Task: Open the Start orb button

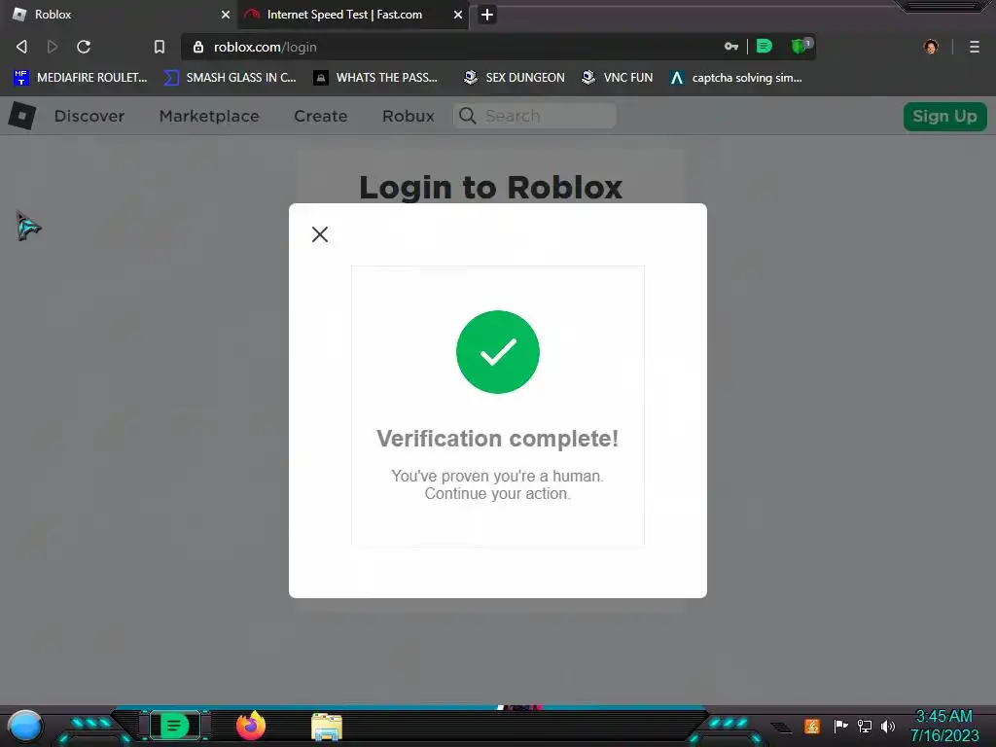Action: tap(25, 726)
